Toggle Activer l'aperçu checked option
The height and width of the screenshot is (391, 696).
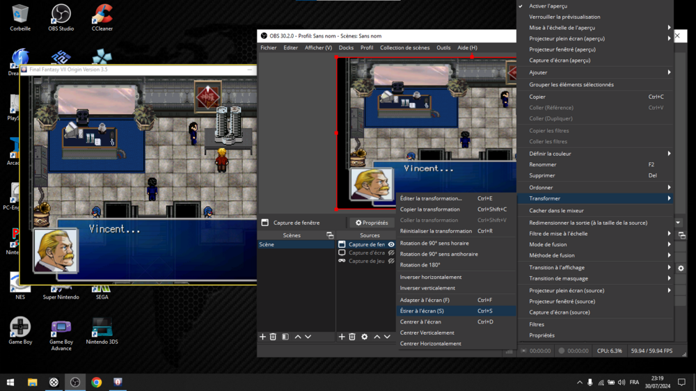pos(548,6)
